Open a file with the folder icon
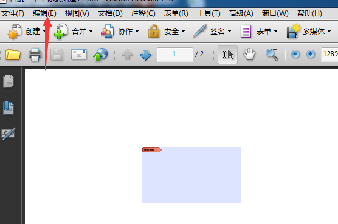This screenshot has height=224, width=338. 13,55
